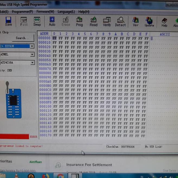Click the Save toolbar icon
The image size is (178, 178).
pyautogui.click(x=8, y=21)
